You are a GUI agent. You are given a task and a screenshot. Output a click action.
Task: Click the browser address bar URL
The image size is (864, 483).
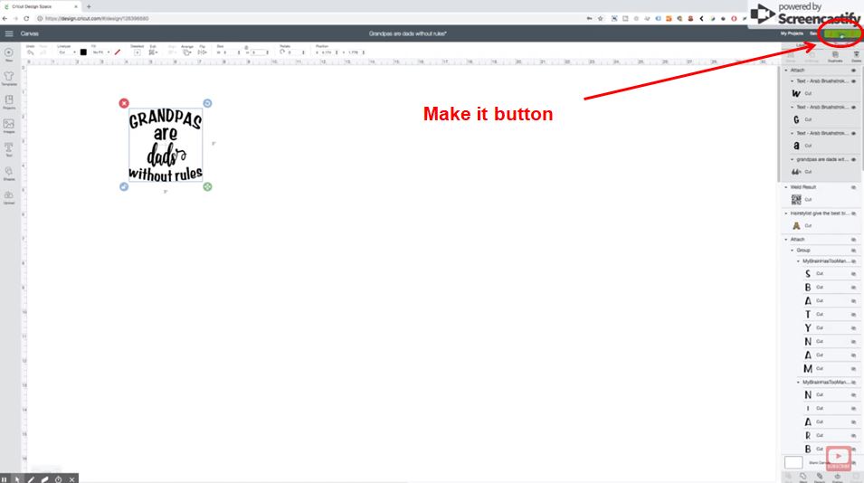(97, 18)
